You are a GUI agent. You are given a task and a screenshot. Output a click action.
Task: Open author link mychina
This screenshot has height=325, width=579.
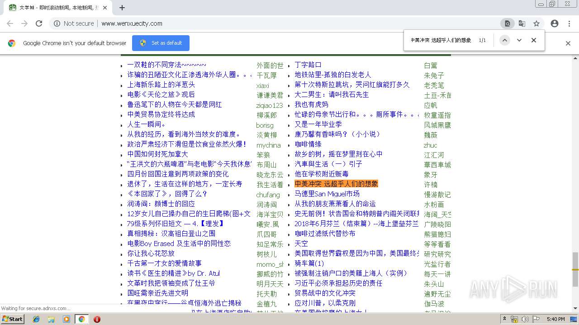click(x=269, y=145)
